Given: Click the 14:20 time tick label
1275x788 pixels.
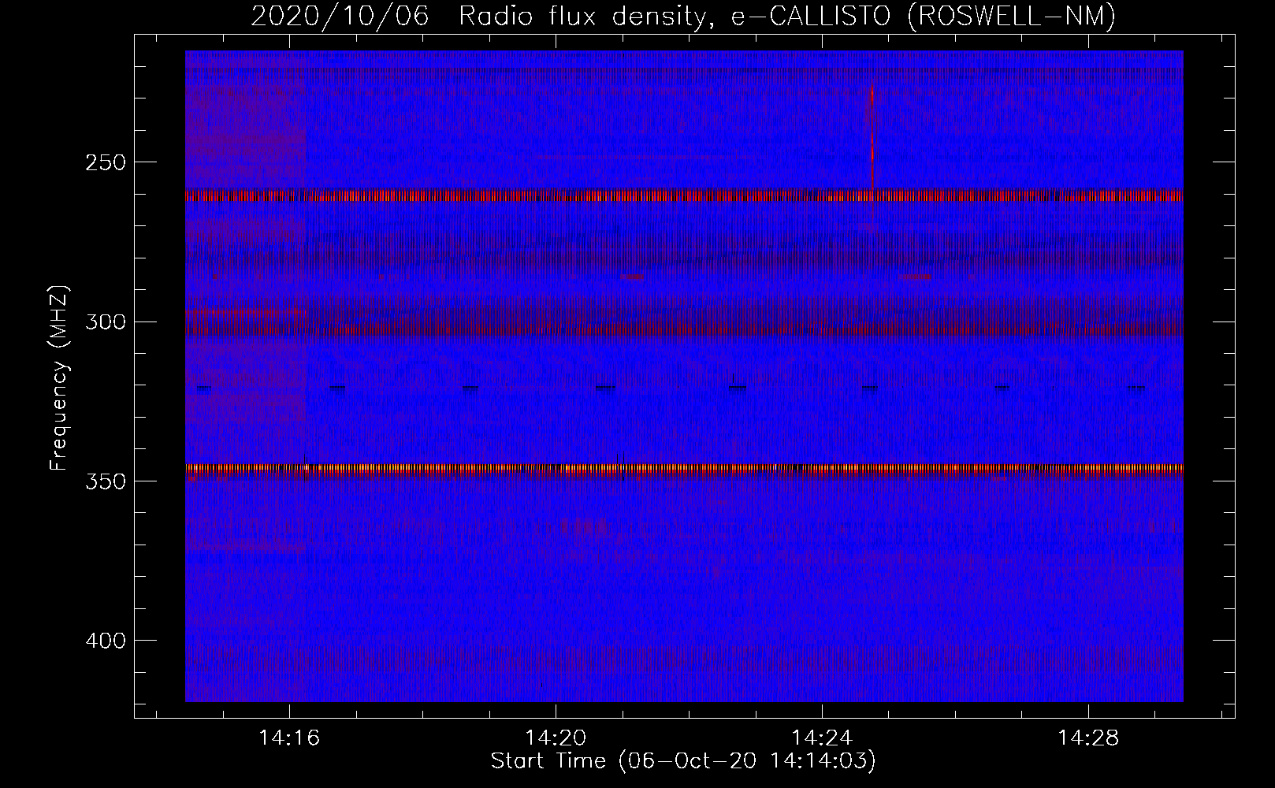Looking at the screenshot, I should click(556, 738).
